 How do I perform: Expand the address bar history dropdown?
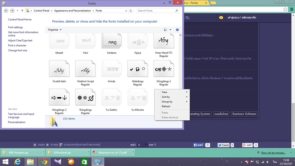click(x=126, y=11)
